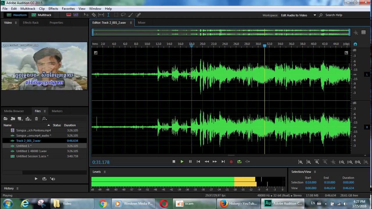Image resolution: width=372 pixels, height=209 pixels.
Task: Click Files panel preview Play button
Action: tap(36, 179)
